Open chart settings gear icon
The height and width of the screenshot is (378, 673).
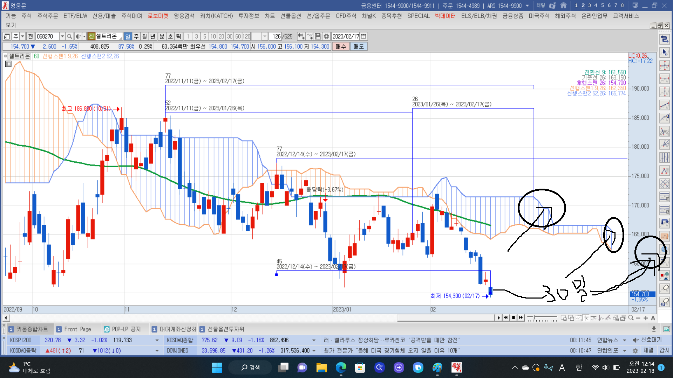pos(326,36)
